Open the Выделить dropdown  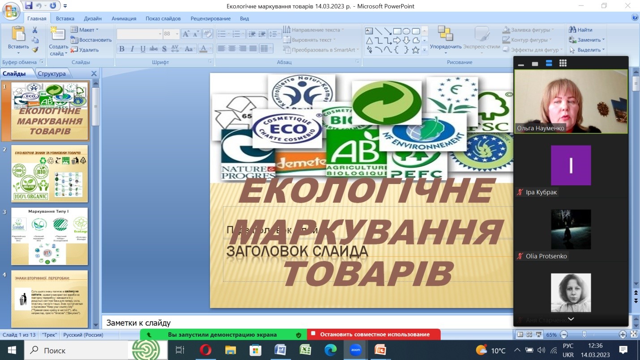[587, 50]
